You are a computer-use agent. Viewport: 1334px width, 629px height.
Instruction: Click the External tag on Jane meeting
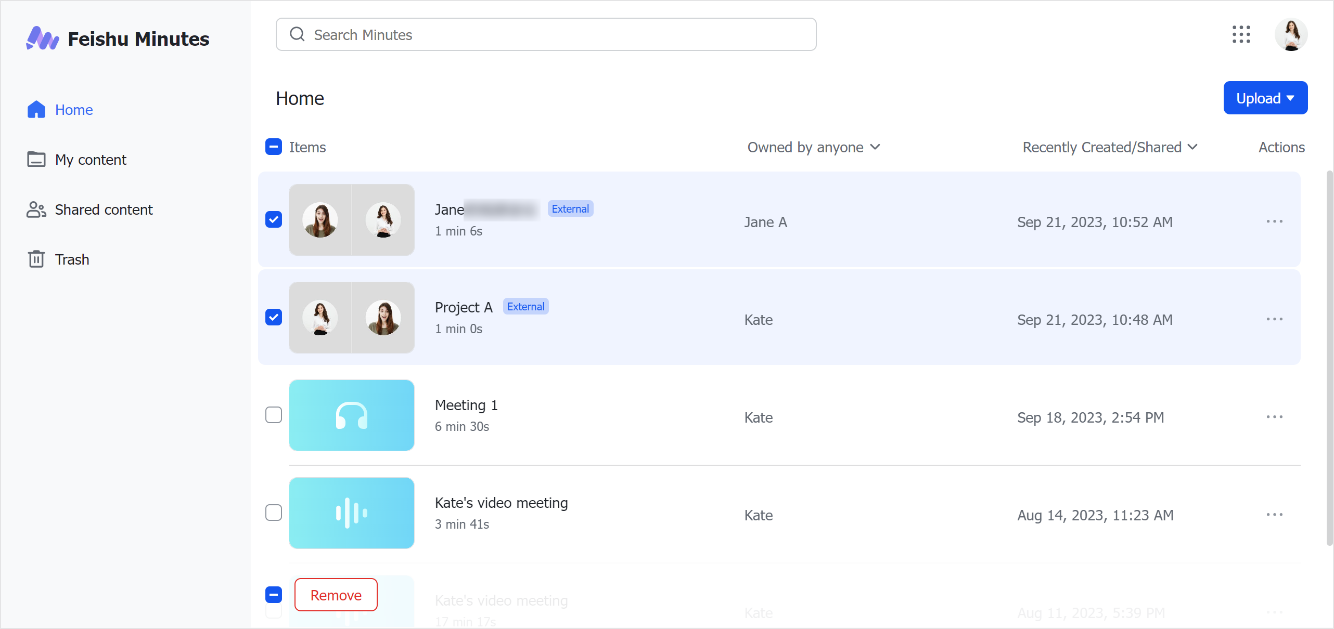(x=570, y=209)
